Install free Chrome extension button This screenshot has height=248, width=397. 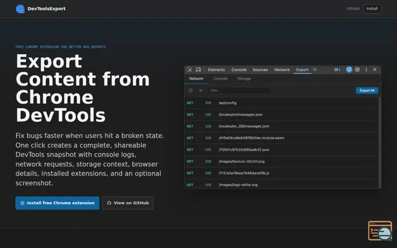pyautogui.click(x=57, y=203)
